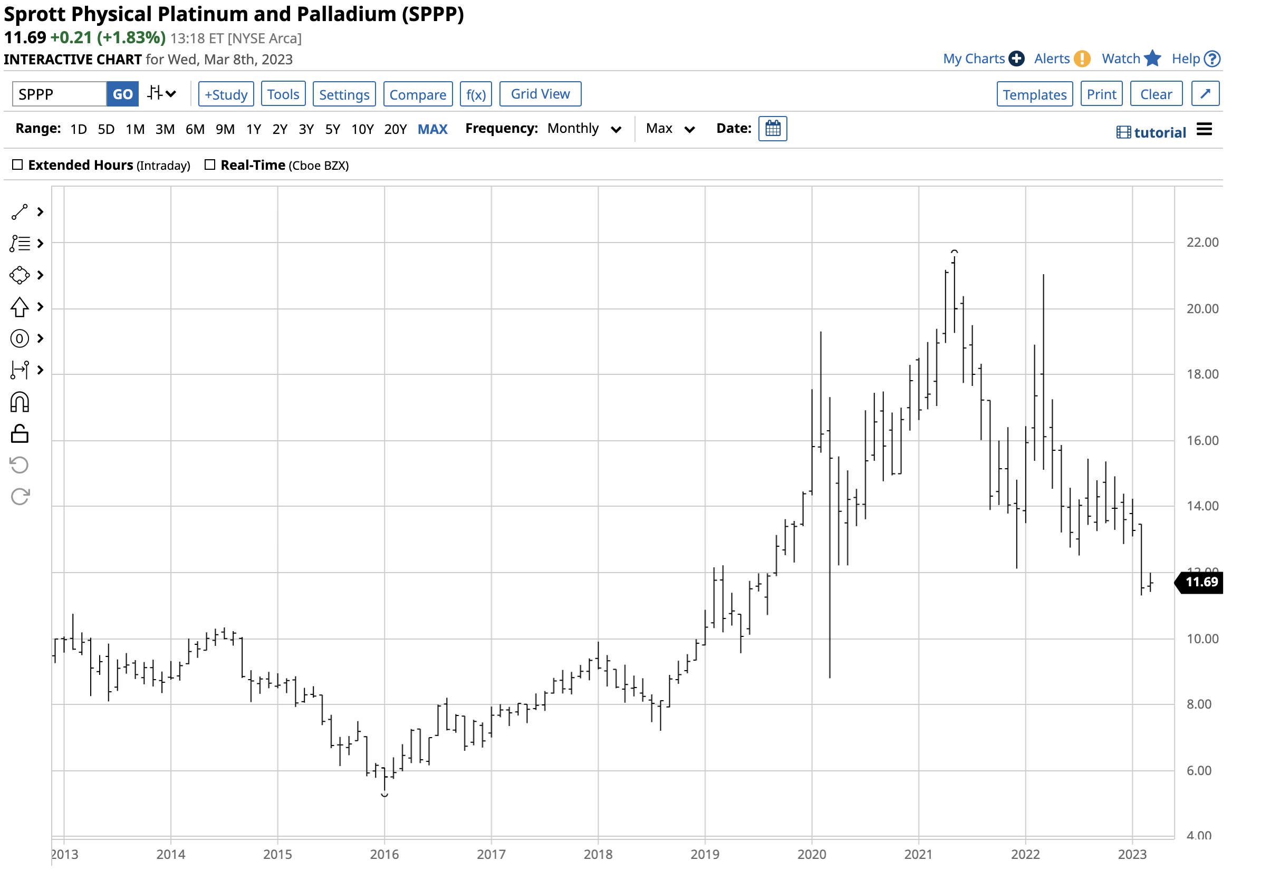1270x890 pixels.
Task: Click the Alerts exclamation icon
Action: tap(1082, 59)
